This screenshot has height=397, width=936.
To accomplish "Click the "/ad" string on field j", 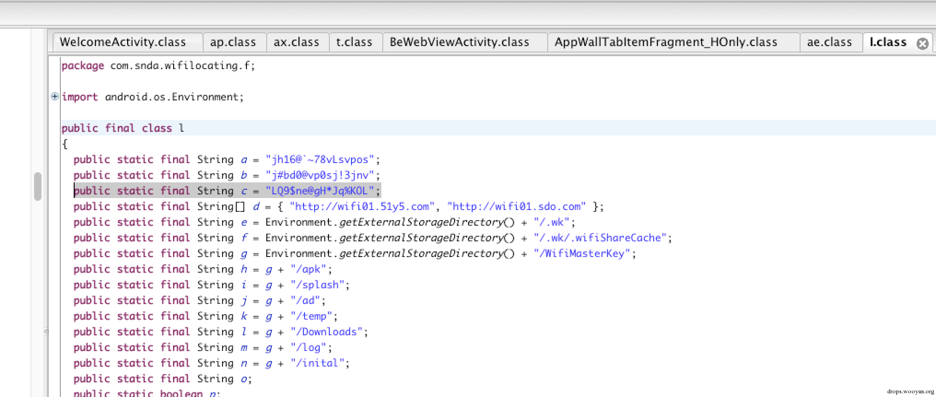I will tap(305, 301).
